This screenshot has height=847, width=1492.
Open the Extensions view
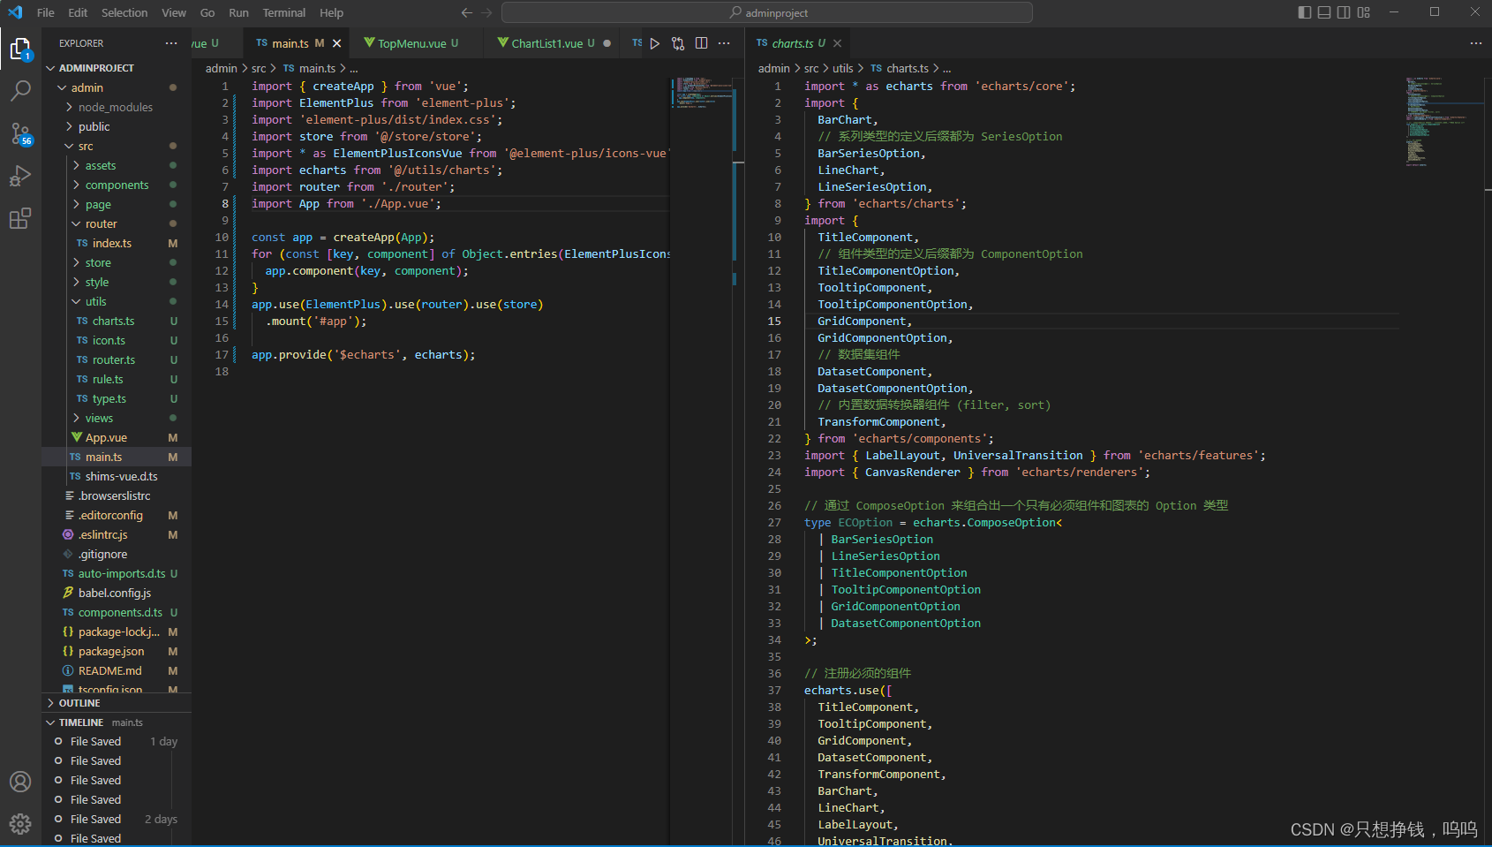pos(20,218)
